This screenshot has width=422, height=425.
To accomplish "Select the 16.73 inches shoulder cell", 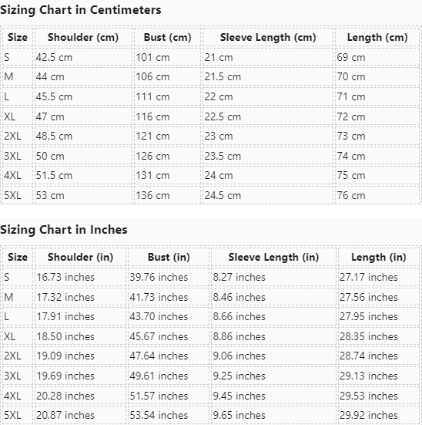I will pyautogui.click(x=80, y=277).
